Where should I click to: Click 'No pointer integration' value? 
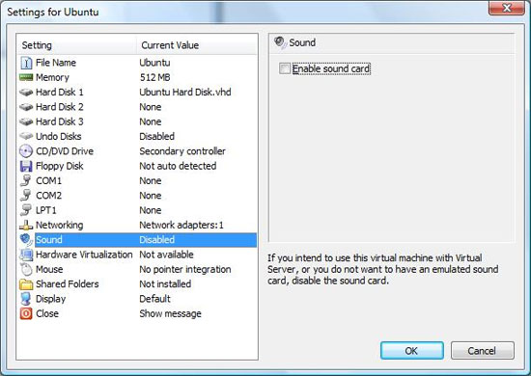coord(185,269)
